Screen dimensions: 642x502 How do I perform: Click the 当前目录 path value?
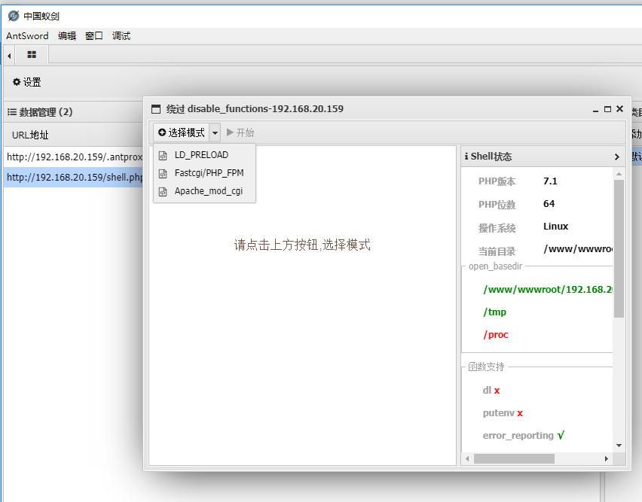pos(578,249)
